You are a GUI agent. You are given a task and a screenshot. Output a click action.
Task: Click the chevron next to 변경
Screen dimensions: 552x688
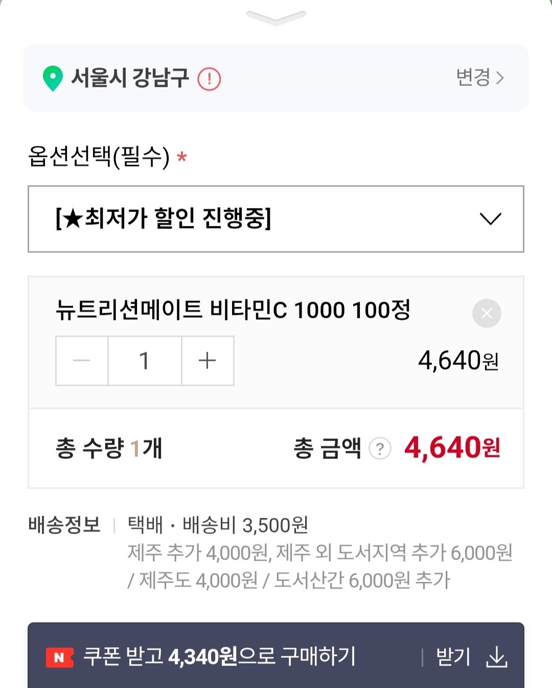(x=500, y=78)
